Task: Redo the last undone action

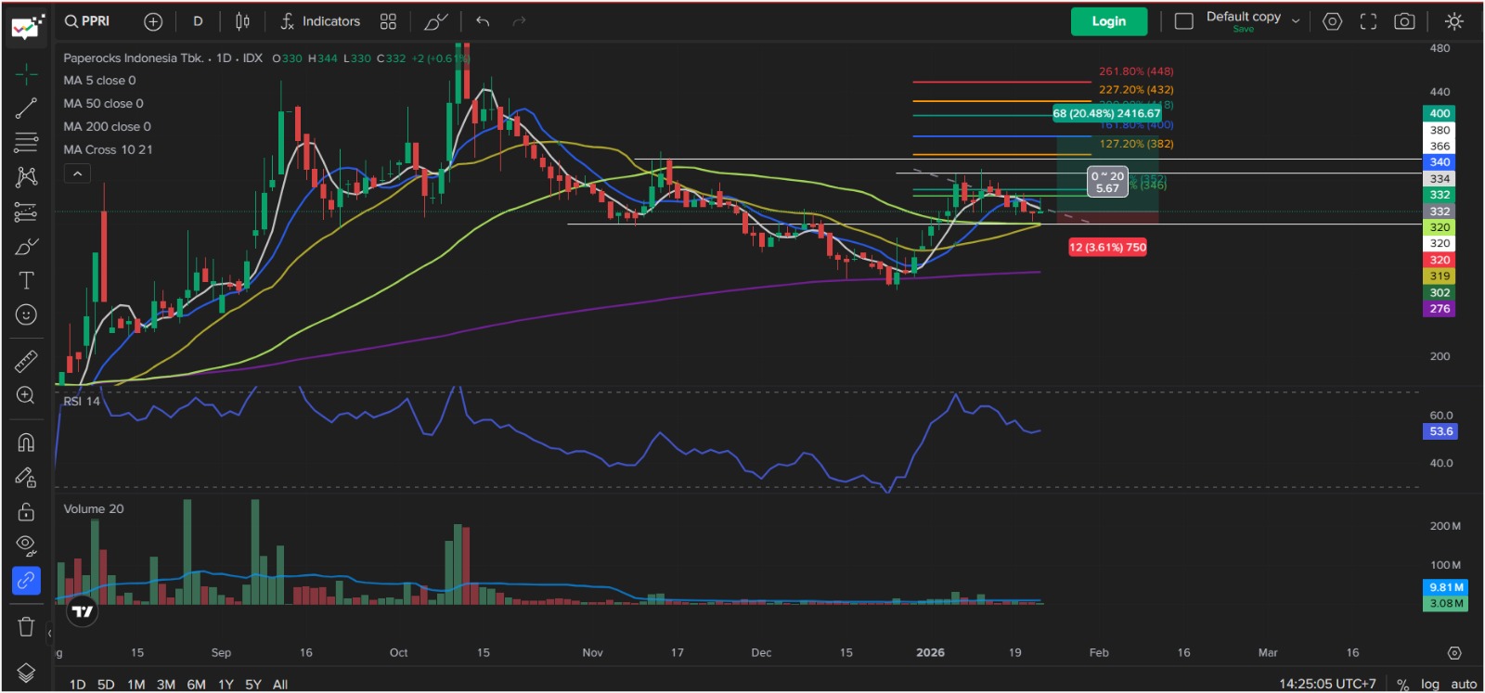Action: point(519,21)
